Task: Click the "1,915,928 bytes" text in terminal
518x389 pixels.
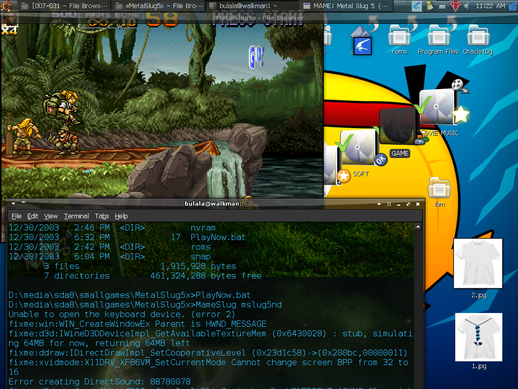Action: (198, 266)
